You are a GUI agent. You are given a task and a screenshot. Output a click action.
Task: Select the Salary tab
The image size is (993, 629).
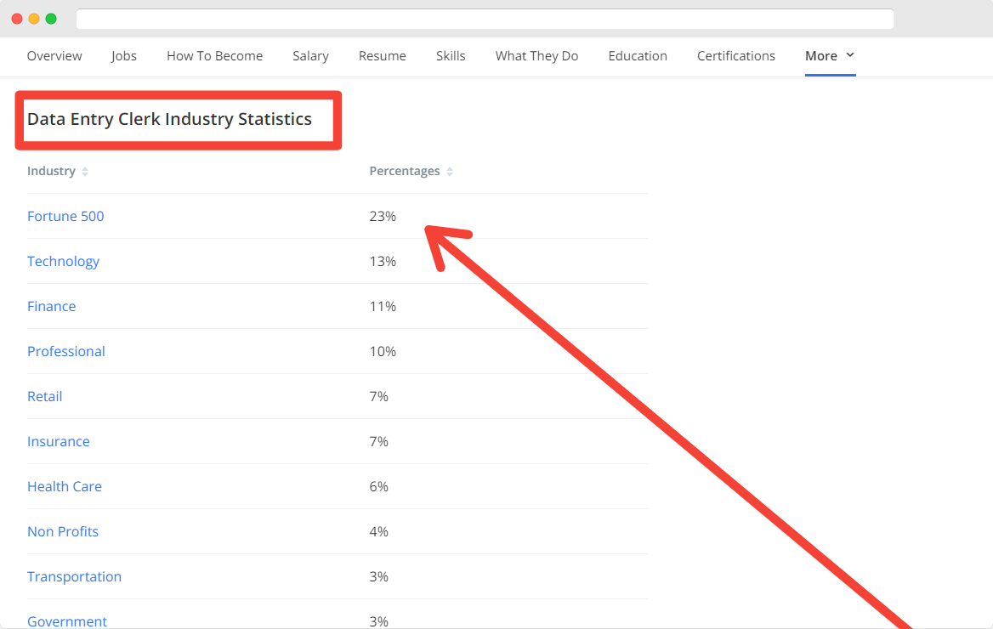(310, 56)
